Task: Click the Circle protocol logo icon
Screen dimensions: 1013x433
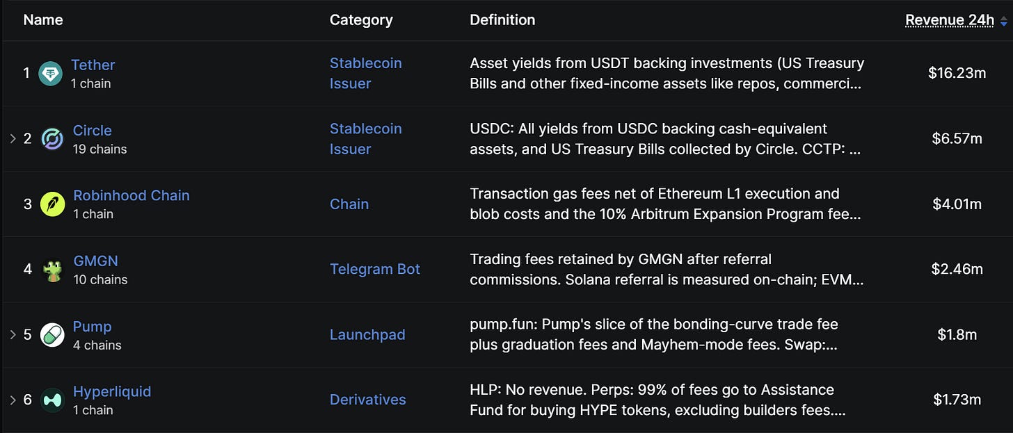Action: [52, 139]
